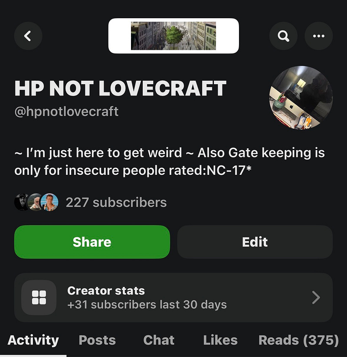
Task: Click the HP NOT LOVECRAFT profile name
Action: pos(121,88)
